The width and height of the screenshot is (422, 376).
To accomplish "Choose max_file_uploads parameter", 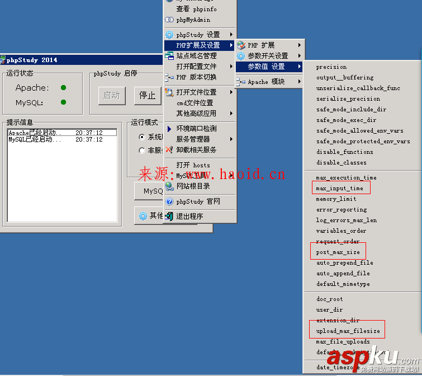I will [343, 341].
